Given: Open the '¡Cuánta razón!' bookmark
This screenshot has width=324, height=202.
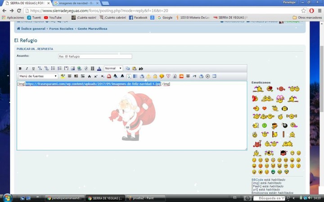Looking at the screenshot, I should (84, 18).
